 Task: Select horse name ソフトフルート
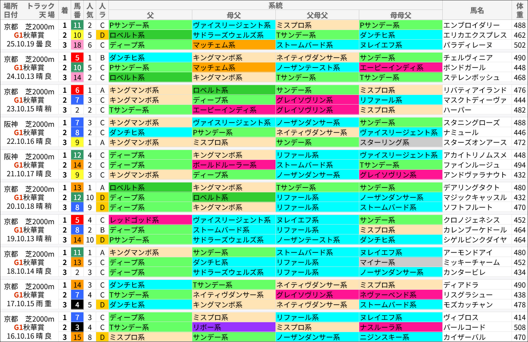(x=468, y=207)
